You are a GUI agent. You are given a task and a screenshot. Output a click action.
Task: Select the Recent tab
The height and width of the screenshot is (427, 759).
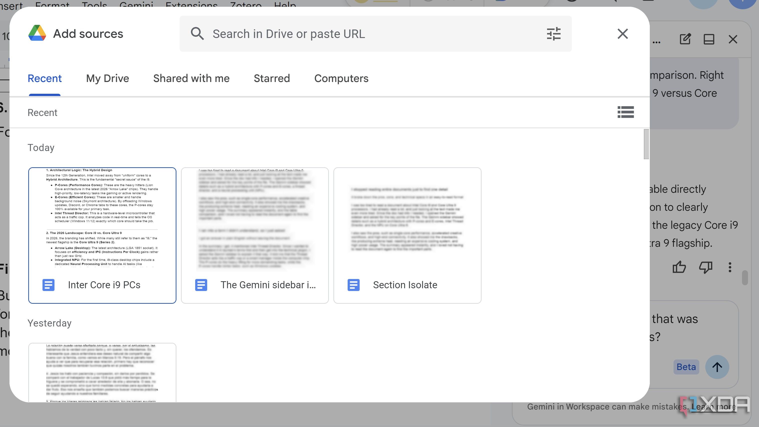pyautogui.click(x=44, y=78)
